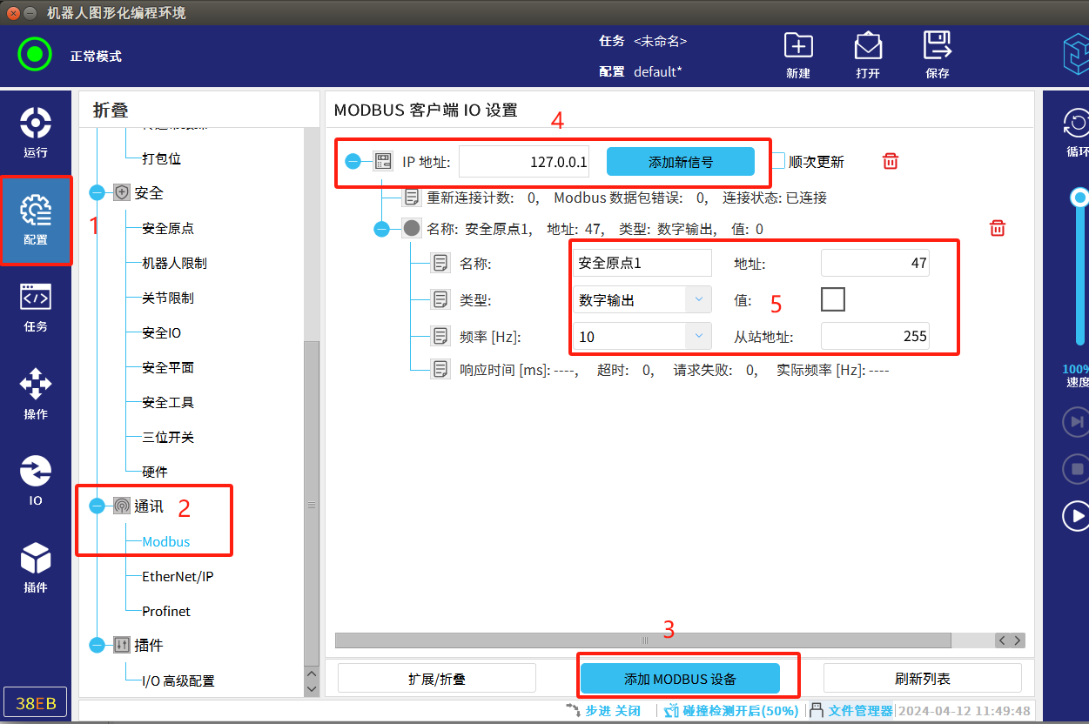Click the New (新建) task icon
Screen dimensions: 1089x724
pos(798,55)
